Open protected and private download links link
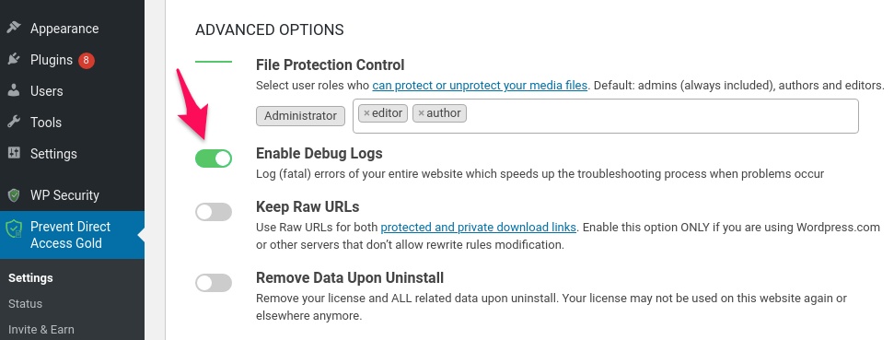894x340 pixels. pyautogui.click(x=479, y=227)
